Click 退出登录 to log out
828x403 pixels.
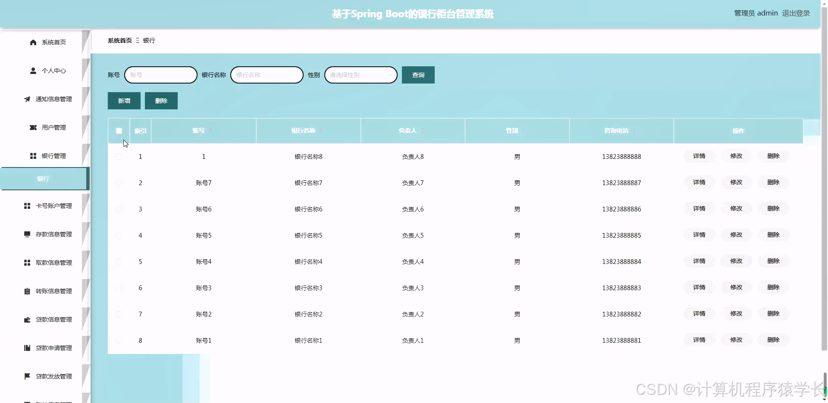point(796,13)
